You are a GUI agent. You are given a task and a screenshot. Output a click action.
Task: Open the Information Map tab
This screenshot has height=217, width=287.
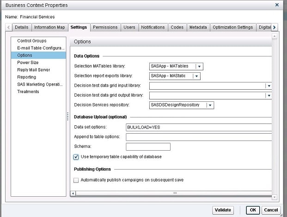[50, 27]
